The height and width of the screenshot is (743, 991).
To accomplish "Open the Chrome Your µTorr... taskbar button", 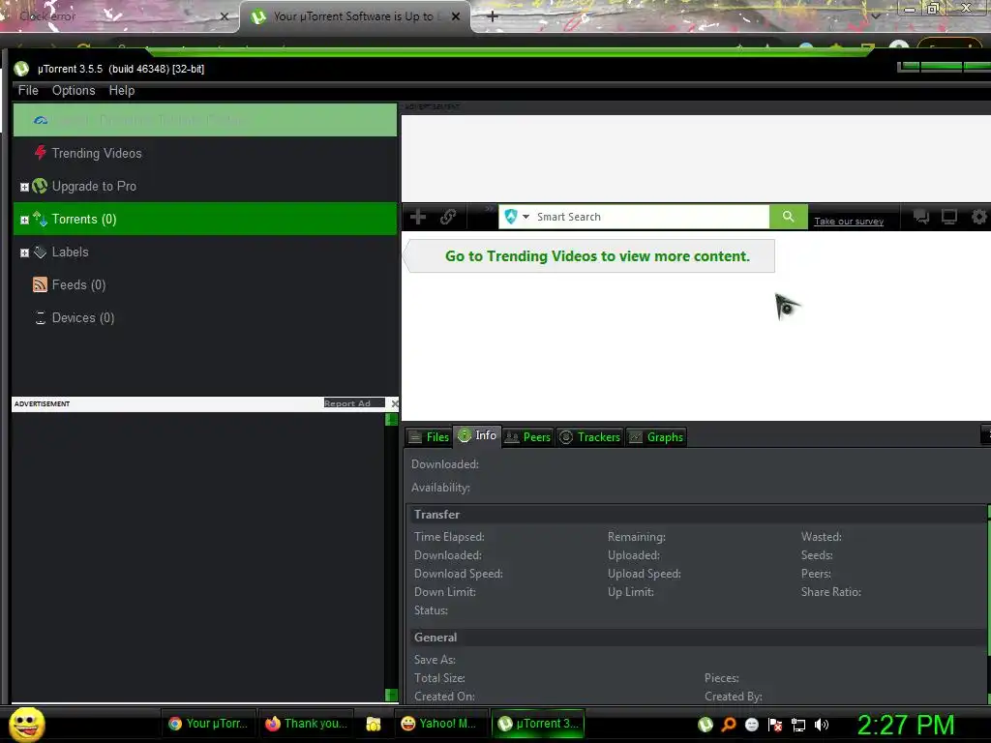I will [x=208, y=724].
